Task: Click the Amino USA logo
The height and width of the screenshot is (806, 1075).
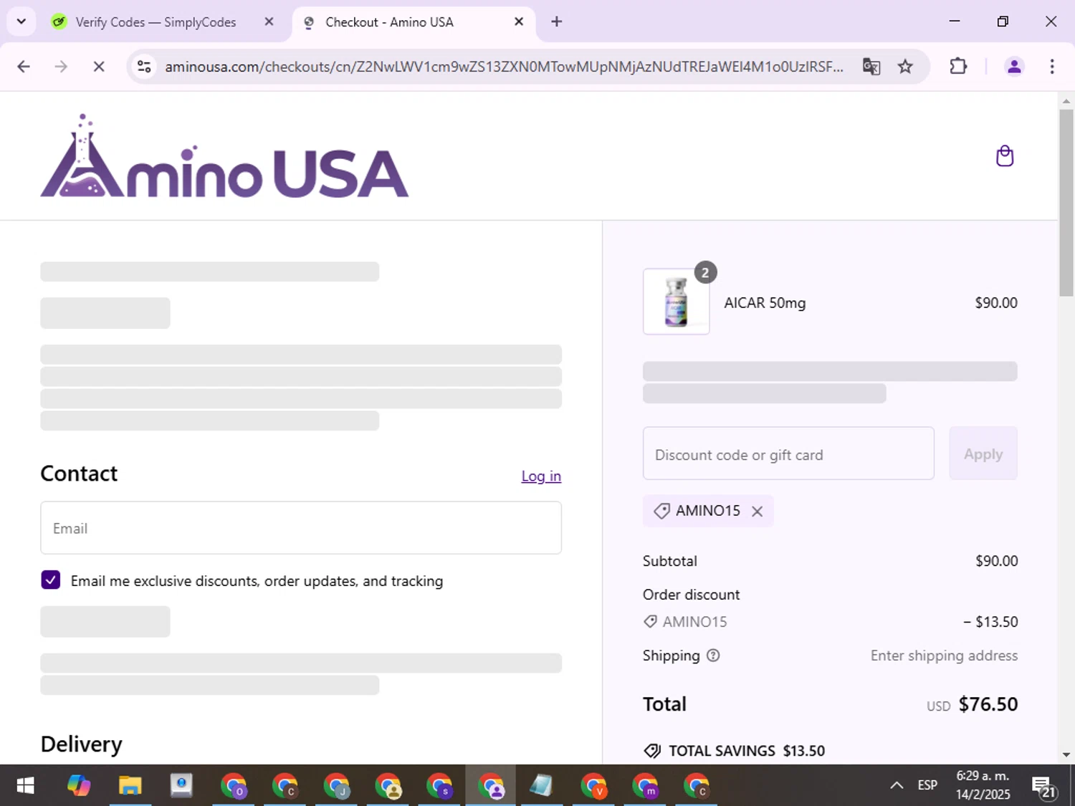Action: [224, 155]
